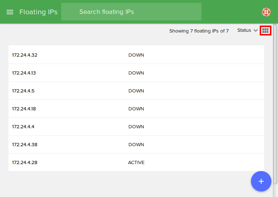Add a new floating IP

click(x=261, y=181)
